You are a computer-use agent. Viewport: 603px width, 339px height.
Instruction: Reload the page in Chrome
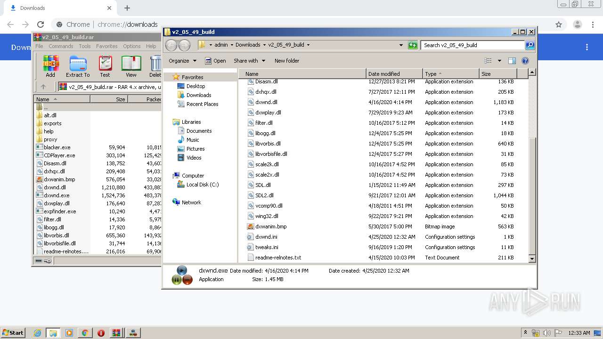click(x=41, y=24)
